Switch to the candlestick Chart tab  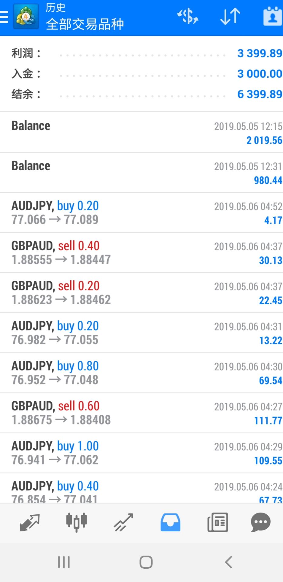click(76, 522)
